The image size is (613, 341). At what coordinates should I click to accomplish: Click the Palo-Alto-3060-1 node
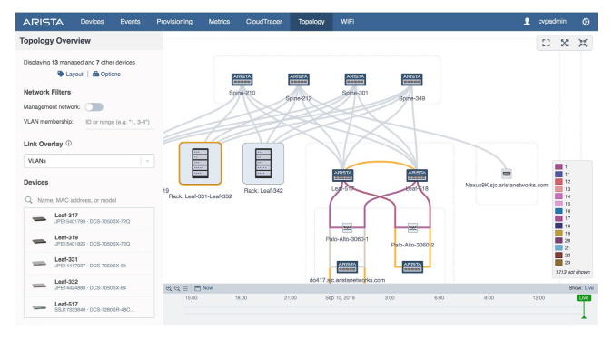pos(347,227)
